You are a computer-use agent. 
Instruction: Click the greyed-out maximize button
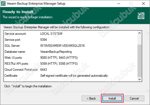(x=131, y=4)
